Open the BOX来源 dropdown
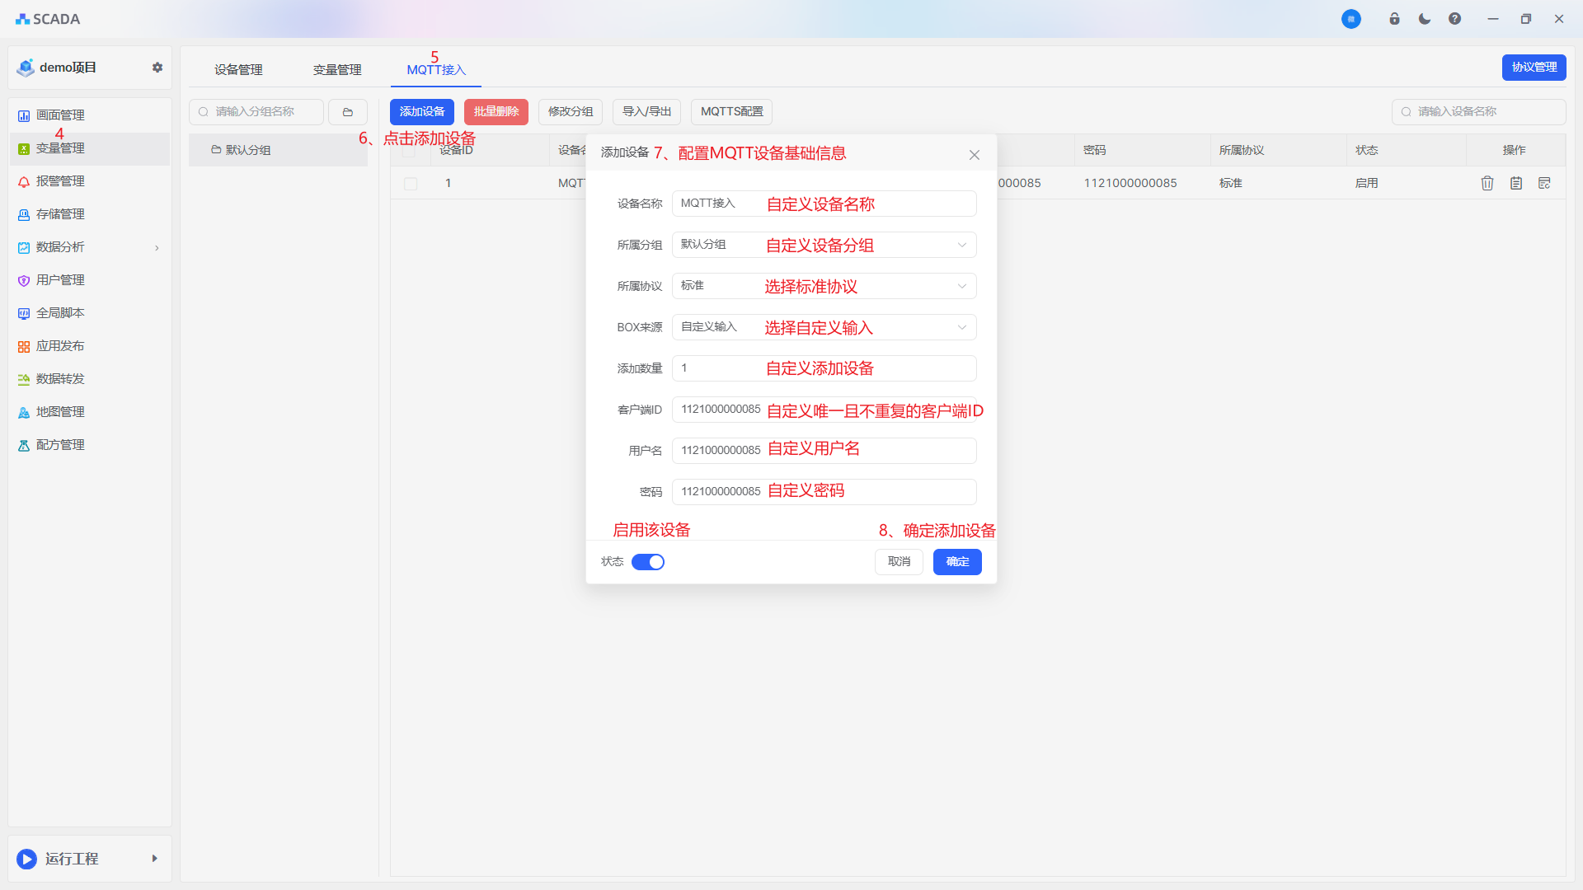Viewport: 1583px width, 890px height. [x=824, y=327]
